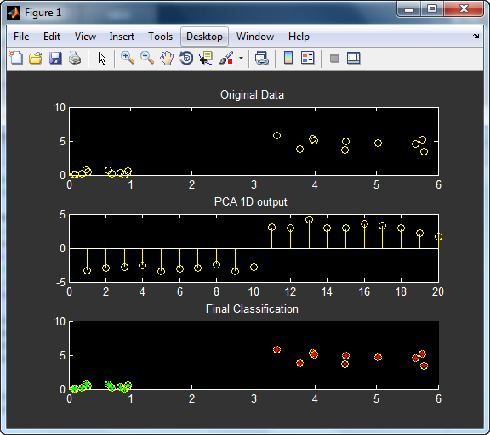Screen dimensions: 490x435
Task: Choose the Data Cursor tool
Action: [x=206, y=58]
